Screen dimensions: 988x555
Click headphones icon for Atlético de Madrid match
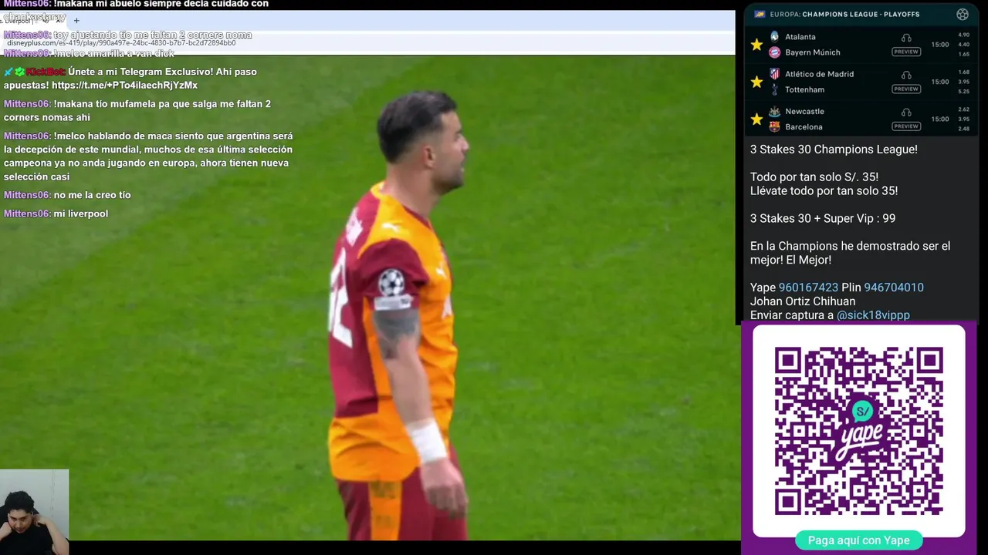tap(906, 75)
